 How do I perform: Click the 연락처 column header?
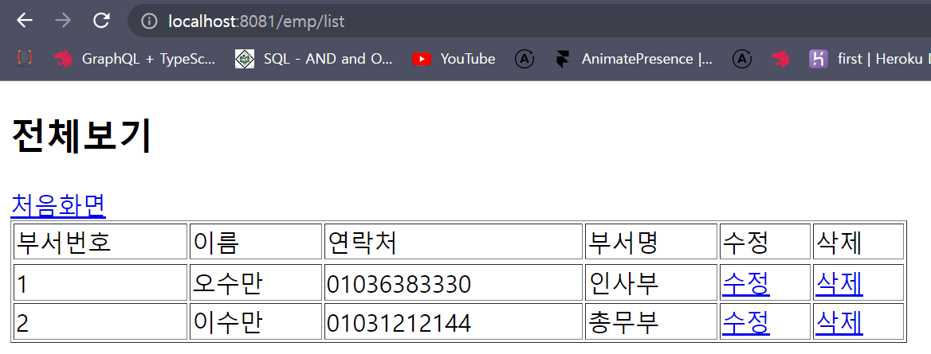(454, 242)
